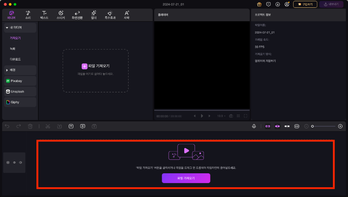This screenshot has height=197, width=348.
Task: Click the gift box icon in title bar
Action: coord(259,4)
